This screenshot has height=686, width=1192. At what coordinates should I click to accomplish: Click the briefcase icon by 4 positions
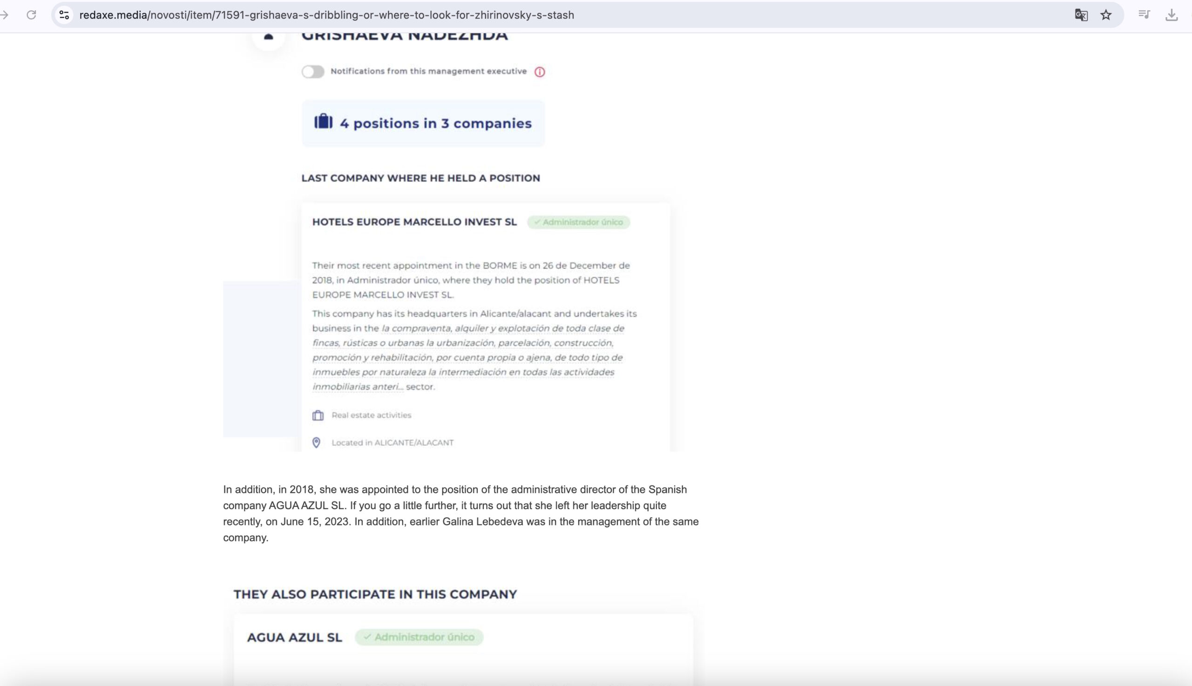point(323,121)
